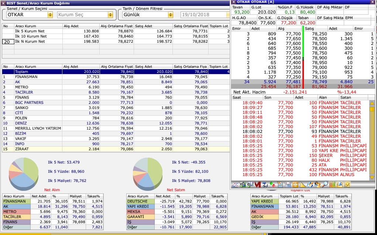Click the sun icon at toolbar end

point(347,185)
